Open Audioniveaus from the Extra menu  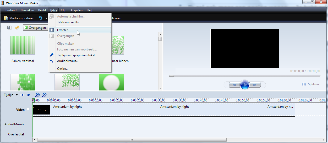tap(68, 61)
